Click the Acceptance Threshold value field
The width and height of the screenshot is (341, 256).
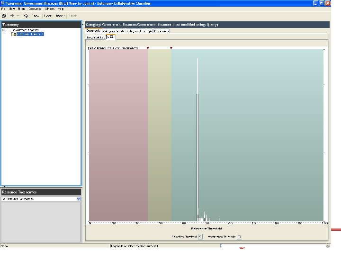239,237
